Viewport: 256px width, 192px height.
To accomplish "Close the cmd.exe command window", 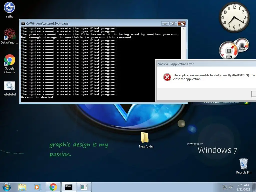I will [x=181, y=23].
